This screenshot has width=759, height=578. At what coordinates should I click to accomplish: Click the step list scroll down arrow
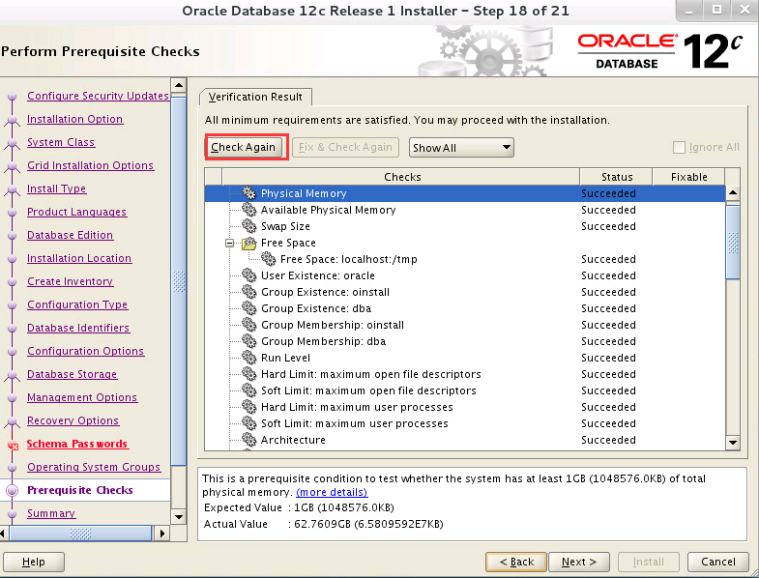coord(179,516)
